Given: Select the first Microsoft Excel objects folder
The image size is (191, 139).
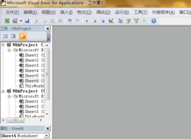Looking at the screenshot, I should click(x=29, y=50).
